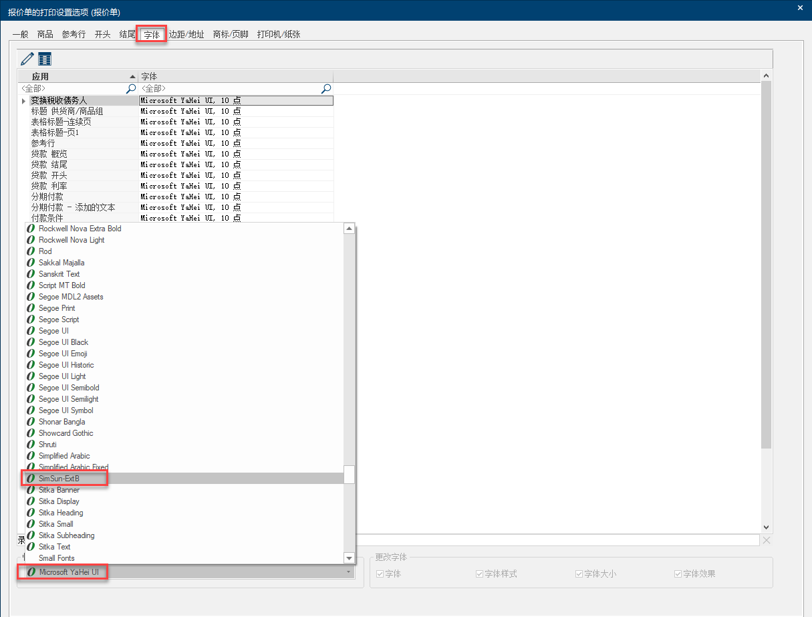Click the table layout icon
The height and width of the screenshot is (617, 812).
(45, 59)
